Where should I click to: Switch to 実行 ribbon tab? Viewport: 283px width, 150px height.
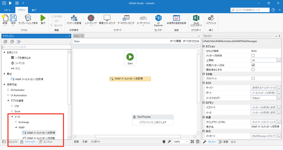click(x=34, y=10)
